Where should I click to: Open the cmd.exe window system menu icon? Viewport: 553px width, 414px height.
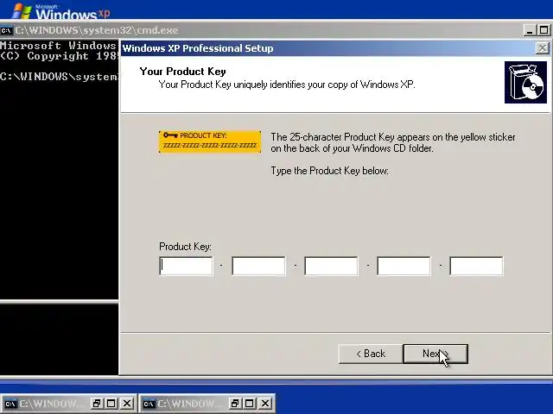(6, 30)
